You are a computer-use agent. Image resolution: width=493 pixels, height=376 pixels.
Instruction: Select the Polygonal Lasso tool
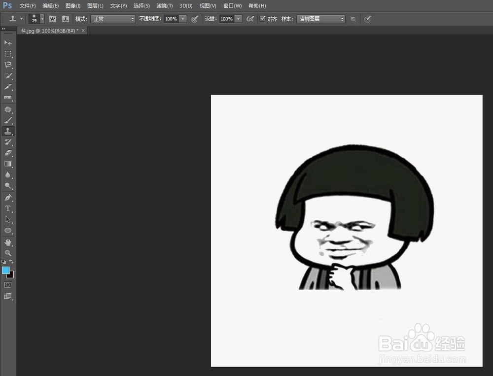pos(8,65)
